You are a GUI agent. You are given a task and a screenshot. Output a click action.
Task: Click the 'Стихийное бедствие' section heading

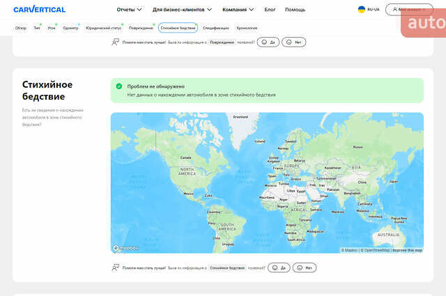click(47, 91)
